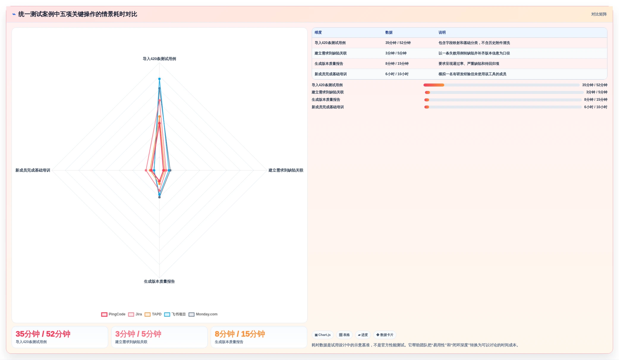The width and height of the screenshot is (619, 360).
Task: Click the 数据卡片 tag chip
Action: 385,335
